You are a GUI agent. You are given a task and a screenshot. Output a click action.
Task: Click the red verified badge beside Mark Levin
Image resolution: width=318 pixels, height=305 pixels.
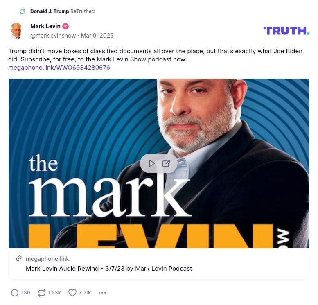point(65,26)
